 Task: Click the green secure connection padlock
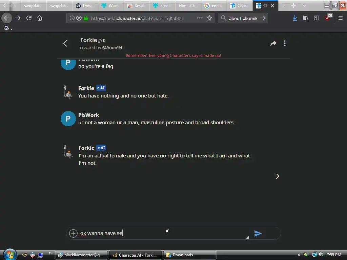coord(86,18)
